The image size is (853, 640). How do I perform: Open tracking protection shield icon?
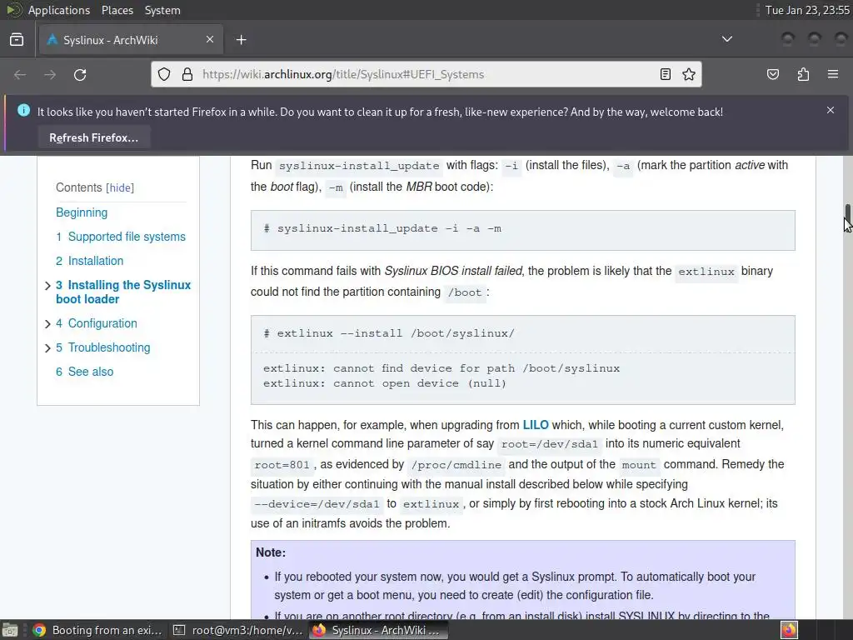164,74
